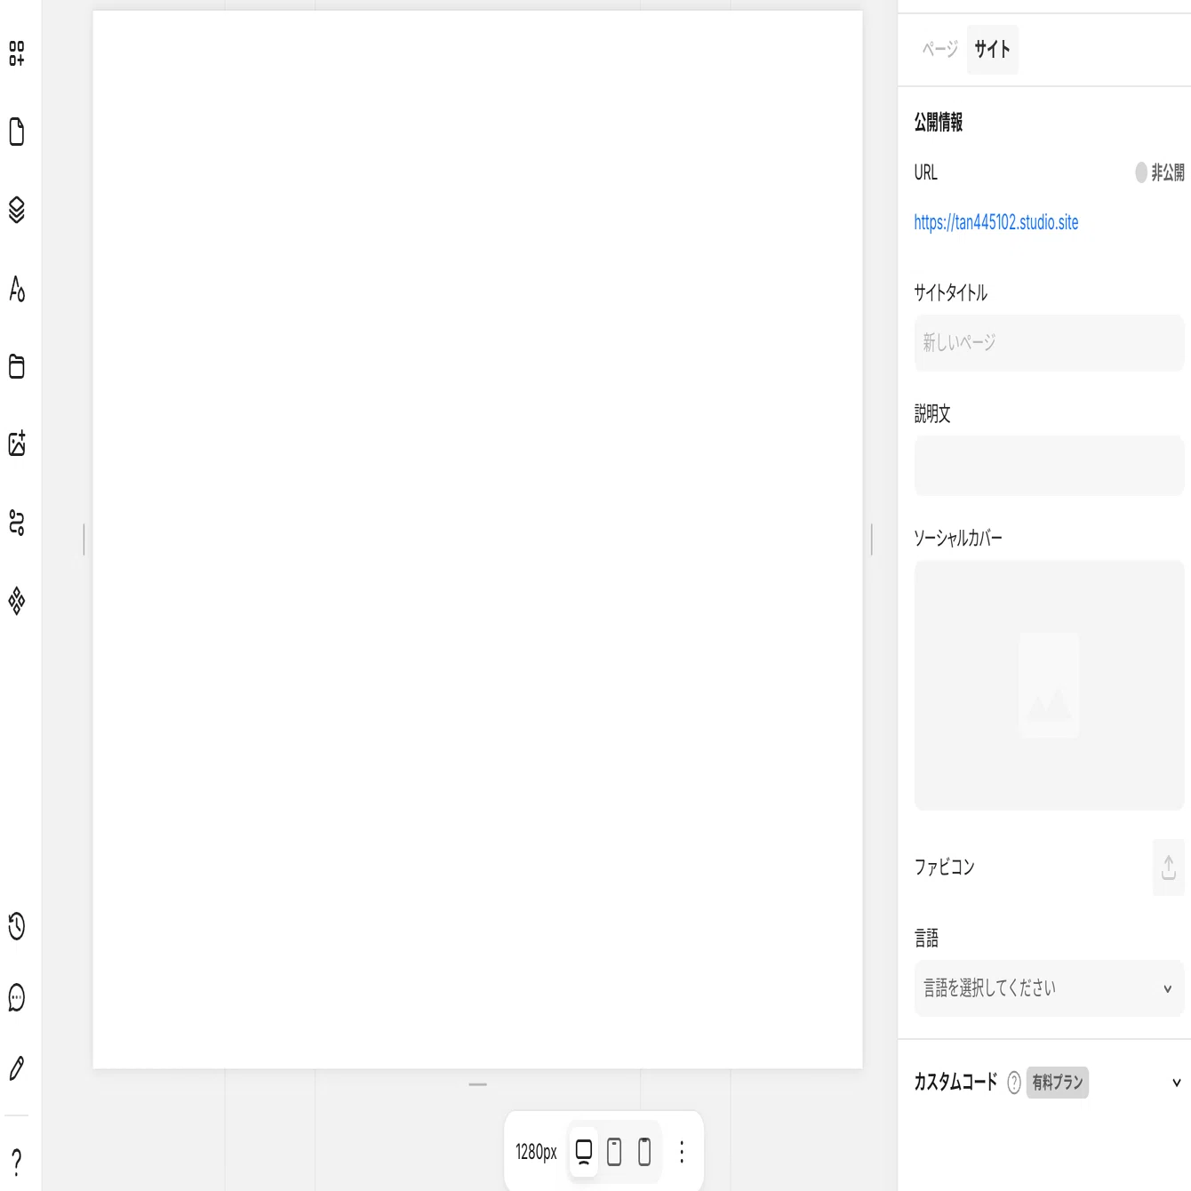Click the canvas bottom height handle
Screen dimensions: 1191x1191
coord(477,1084)
